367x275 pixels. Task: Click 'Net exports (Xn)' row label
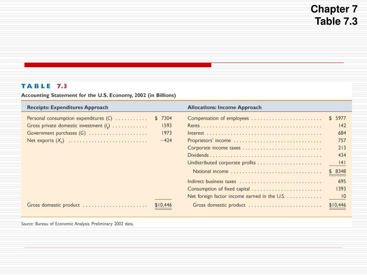[46, 140]
